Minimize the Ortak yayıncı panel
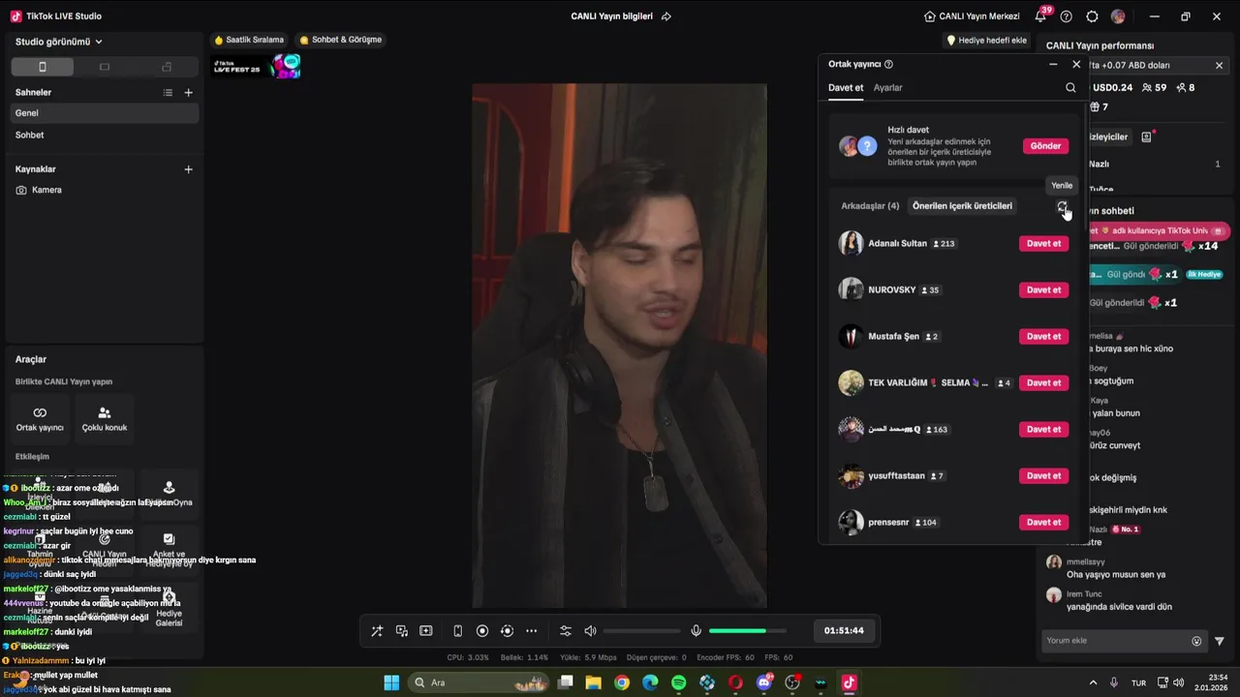 tap(1053, 64)
